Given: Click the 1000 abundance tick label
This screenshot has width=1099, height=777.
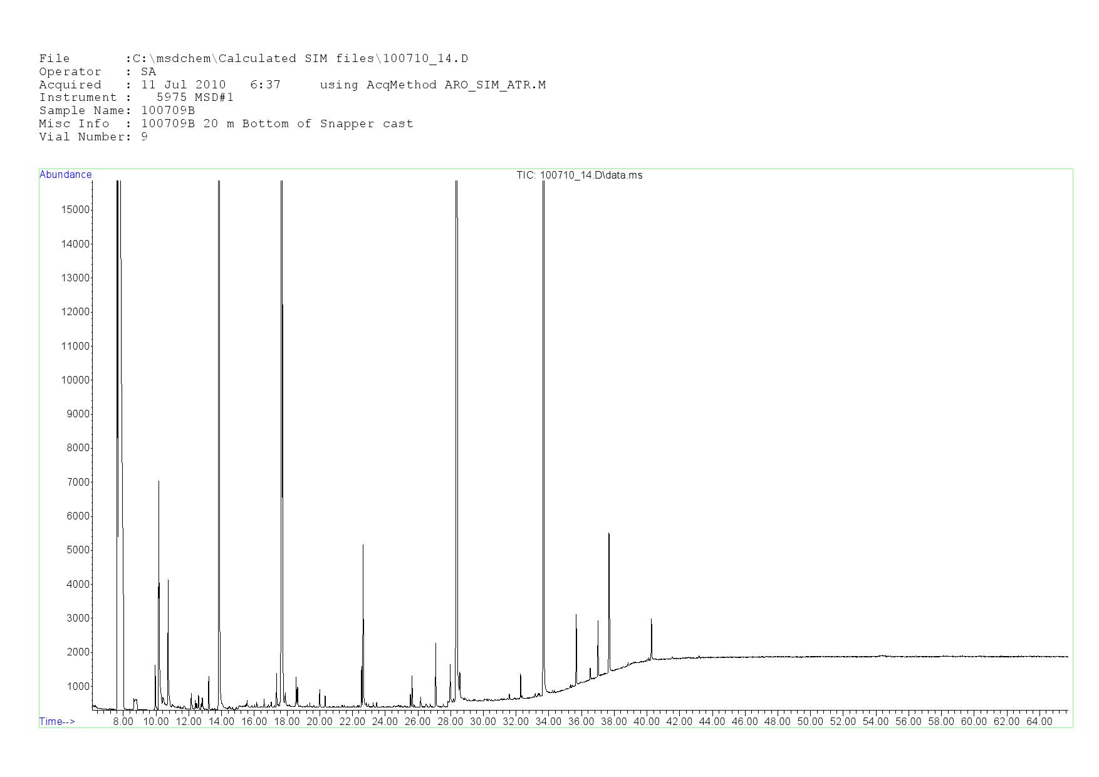Looking at the screenshot, I should (77, 687).
